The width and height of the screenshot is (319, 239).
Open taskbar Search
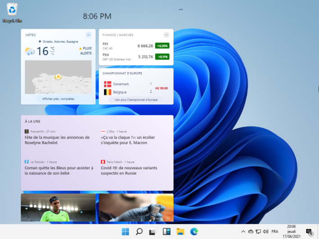click(x=139, y=232)
